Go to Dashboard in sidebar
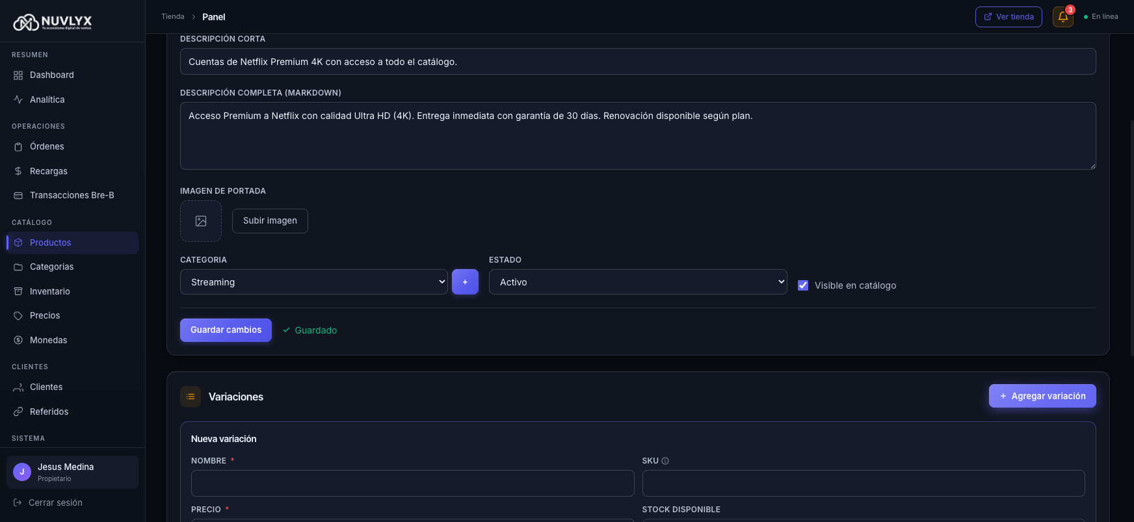Viewport: 1134px width, 522px height. [x=72, y=75]
